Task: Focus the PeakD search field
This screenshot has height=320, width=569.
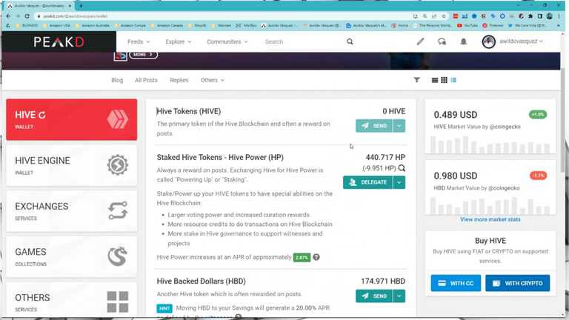Action: click(x=304, y=41)
